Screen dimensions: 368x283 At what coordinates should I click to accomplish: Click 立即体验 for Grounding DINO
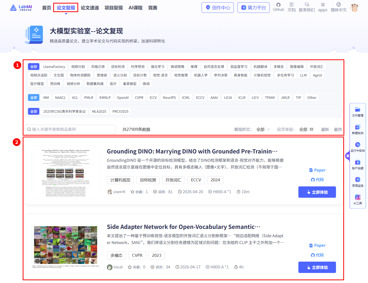tap(317, 192)
